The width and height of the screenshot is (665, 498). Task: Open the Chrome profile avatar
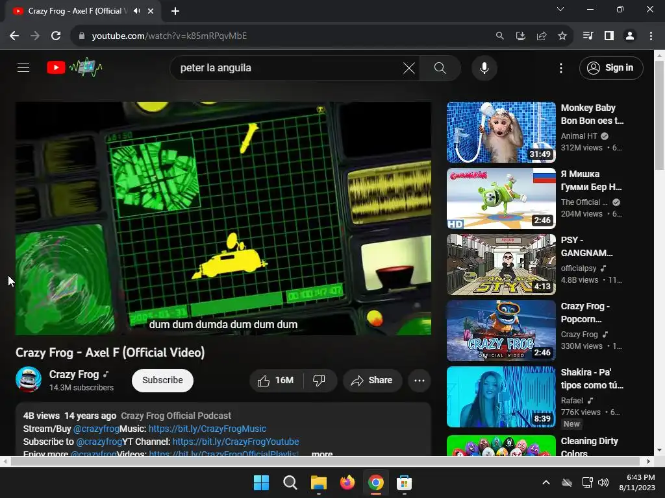(x=630, y=36)
